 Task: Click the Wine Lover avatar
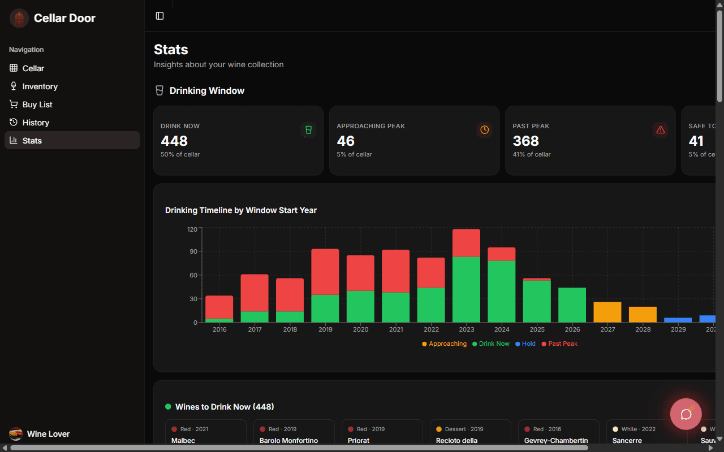[x=16, y=434]
